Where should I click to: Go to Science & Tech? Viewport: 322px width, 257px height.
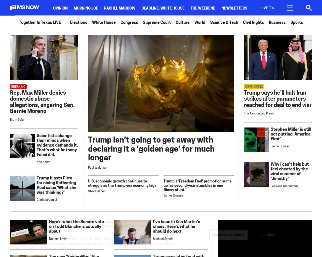(224, 22)
